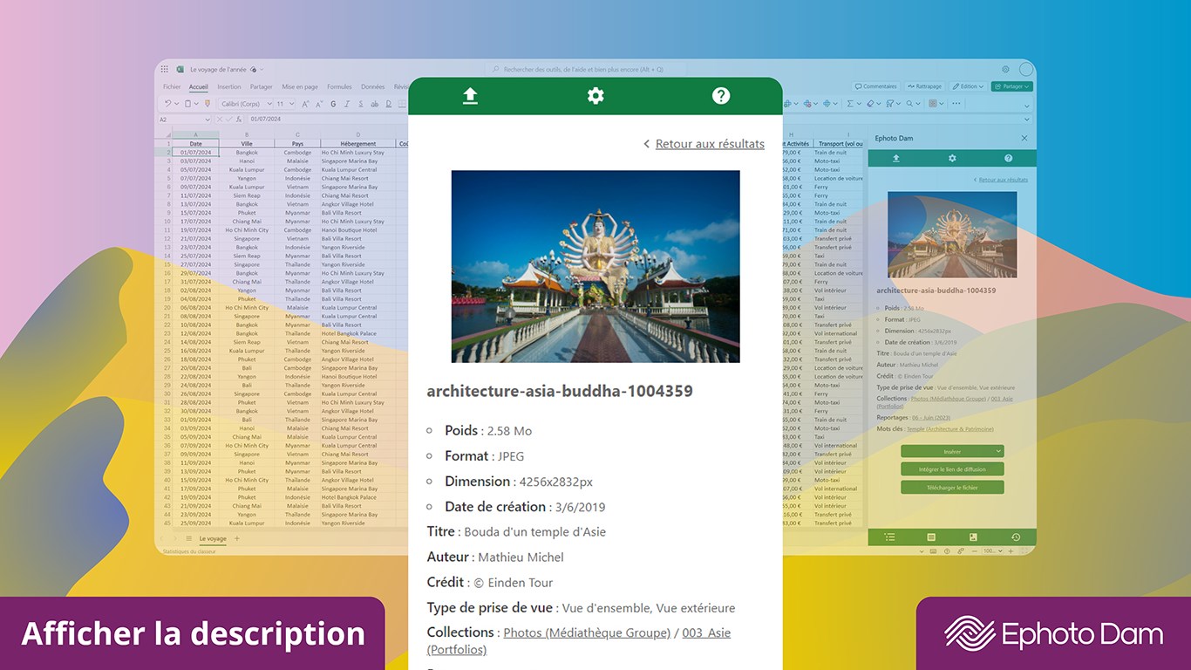The image size is (1191, 670).
Task: Click the Commentaires button
Action: pyautogui.click(x=877, y=86)
